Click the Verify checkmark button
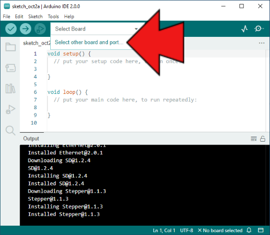Viewport: 270px width, 235px height. click(x=11, y=29)
